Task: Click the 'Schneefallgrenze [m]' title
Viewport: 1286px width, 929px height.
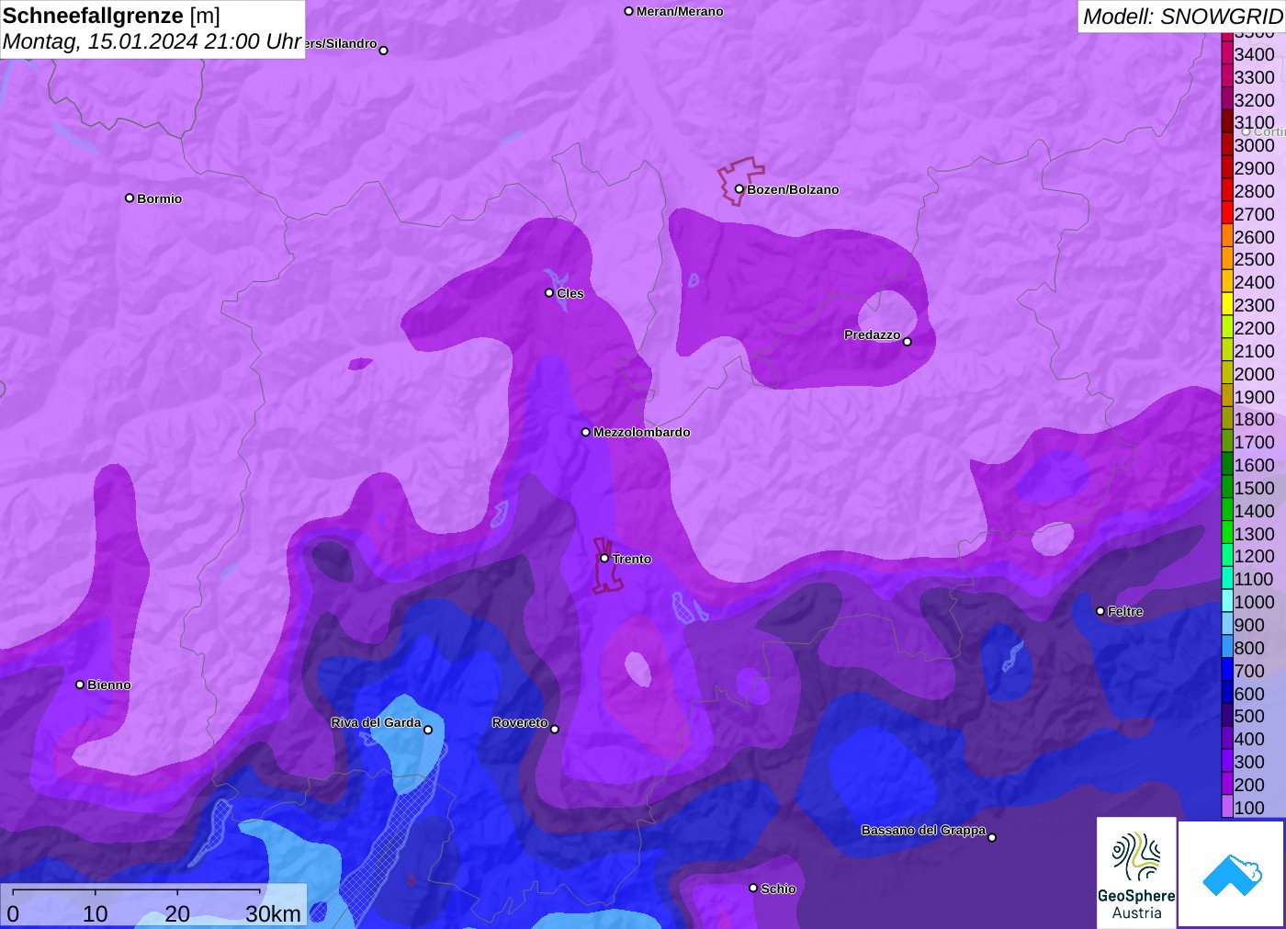Action: pyautogui.click(x=111, y=16)
